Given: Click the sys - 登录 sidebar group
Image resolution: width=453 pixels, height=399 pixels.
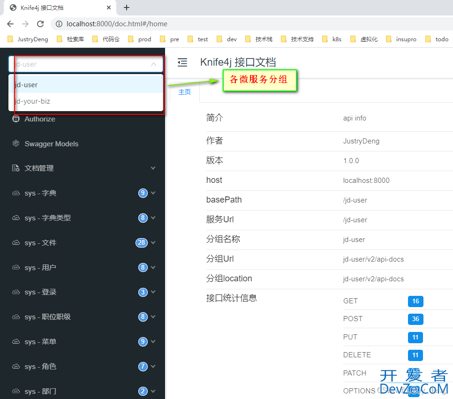Looking at the screenshot, I should click(x=83, y=292).
